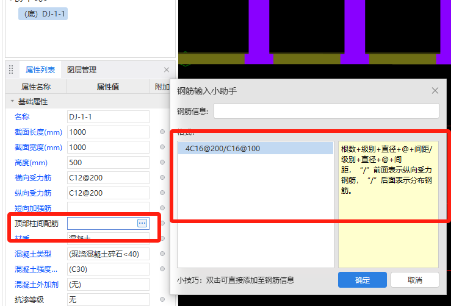
Task: Select the (底) DJ-1-1 tree item
Action: coord(43,14)
